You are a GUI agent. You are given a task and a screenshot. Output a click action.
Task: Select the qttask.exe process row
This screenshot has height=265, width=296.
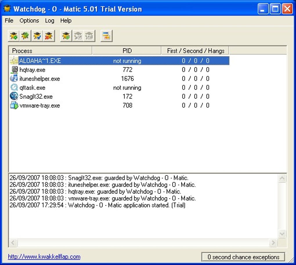point(120,87)
